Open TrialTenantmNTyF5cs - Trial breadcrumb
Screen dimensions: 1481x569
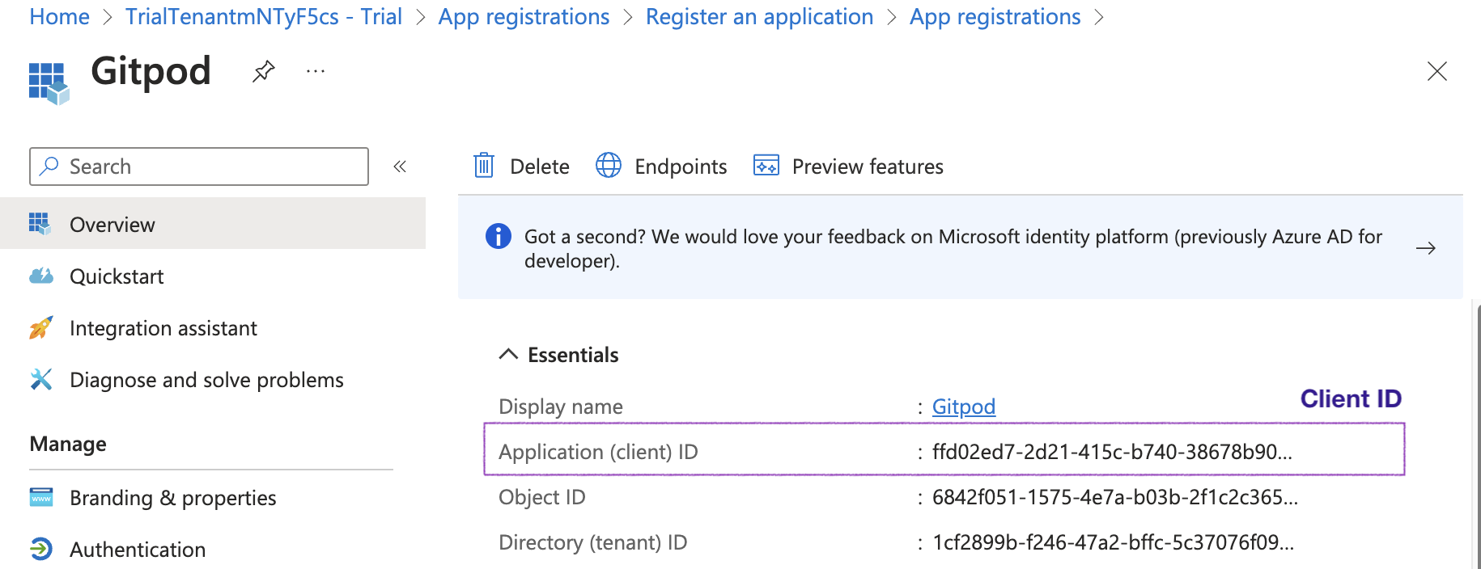click(x=263, y=17)
